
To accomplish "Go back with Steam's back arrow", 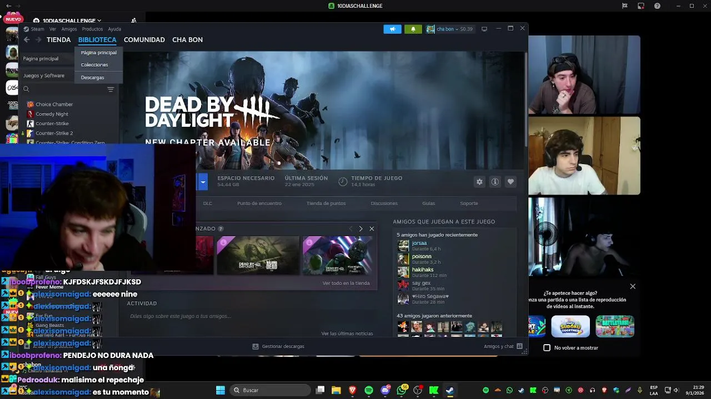I will coord(27,40).
